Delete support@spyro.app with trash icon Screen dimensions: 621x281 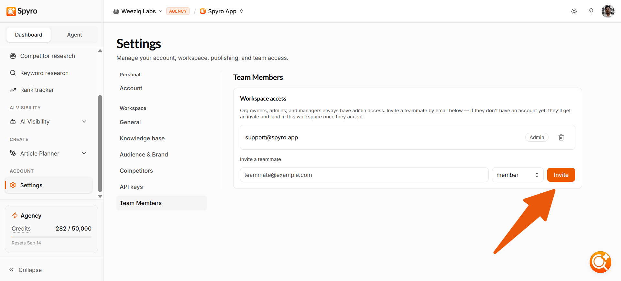[x=561, y=137]
